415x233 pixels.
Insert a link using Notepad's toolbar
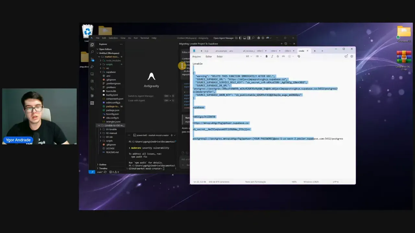(283, 56)
